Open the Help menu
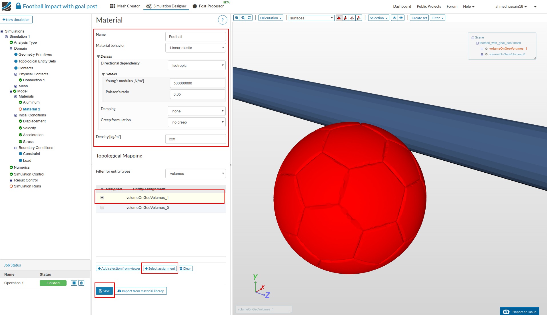This screenshot has width=547, height=315. click(x=468, y=6)
